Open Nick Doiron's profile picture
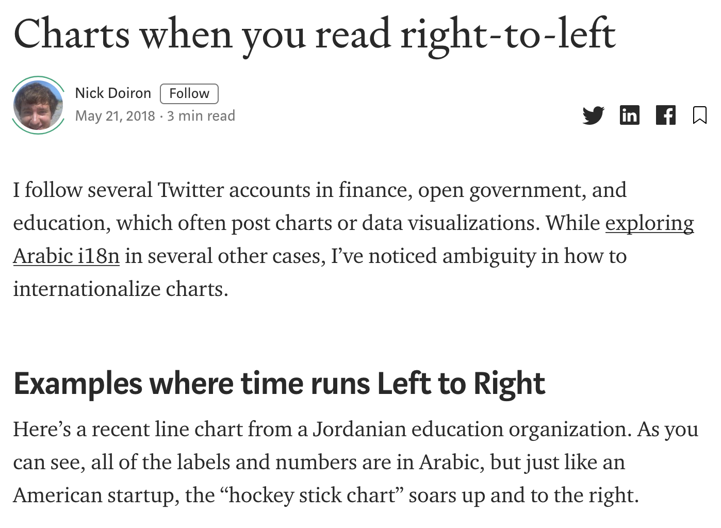The height and width of the screenshot is (528, 721). pos(38,105)
